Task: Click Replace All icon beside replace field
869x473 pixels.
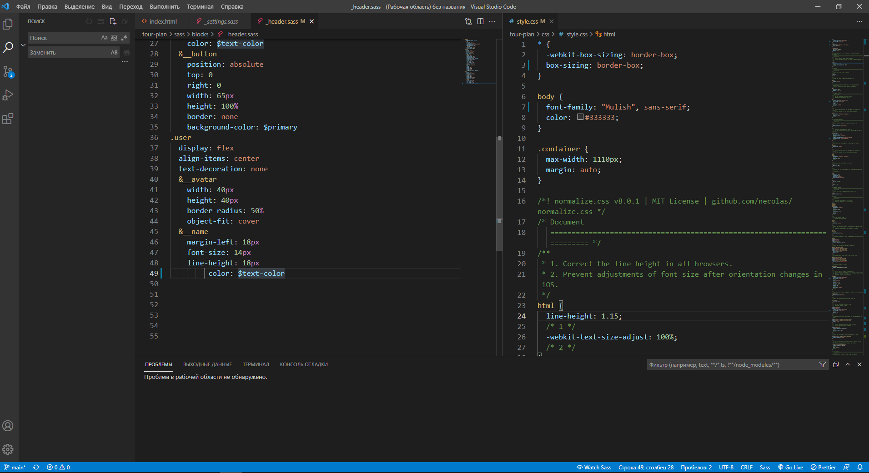Action: pyautogui.click(x=126, y=53)
